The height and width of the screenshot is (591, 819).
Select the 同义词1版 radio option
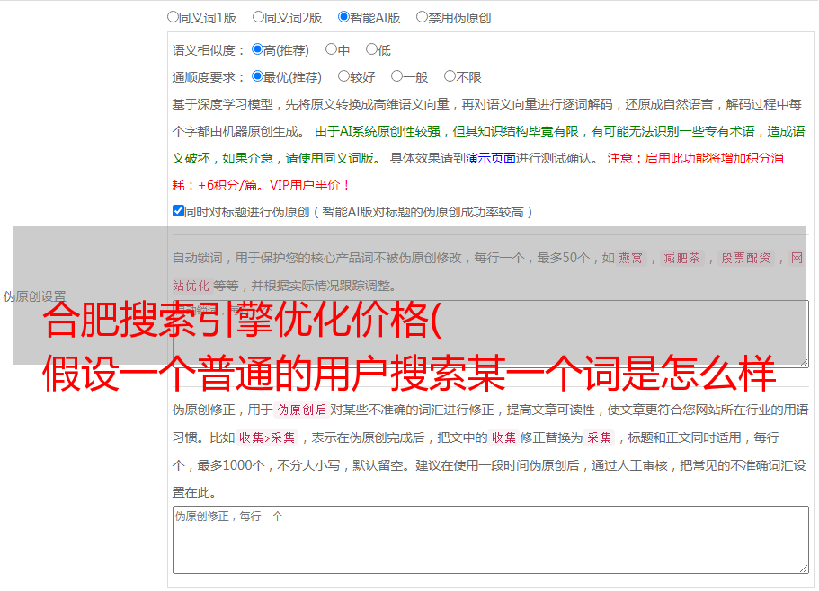point(173,17)
